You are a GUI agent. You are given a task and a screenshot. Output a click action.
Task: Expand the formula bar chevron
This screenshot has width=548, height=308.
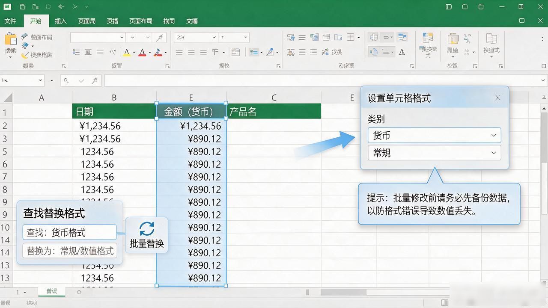543,80
